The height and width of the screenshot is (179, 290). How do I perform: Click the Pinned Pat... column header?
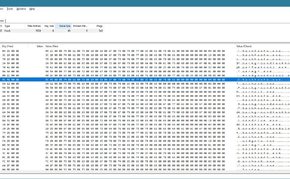(x=80, y=26)
